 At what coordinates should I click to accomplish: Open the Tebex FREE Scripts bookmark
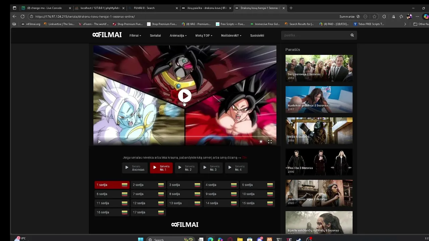click(x=369, y=24)
